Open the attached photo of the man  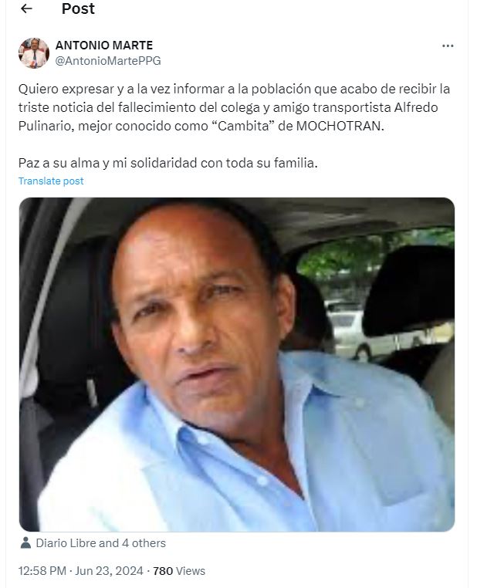tap(237, 364)
